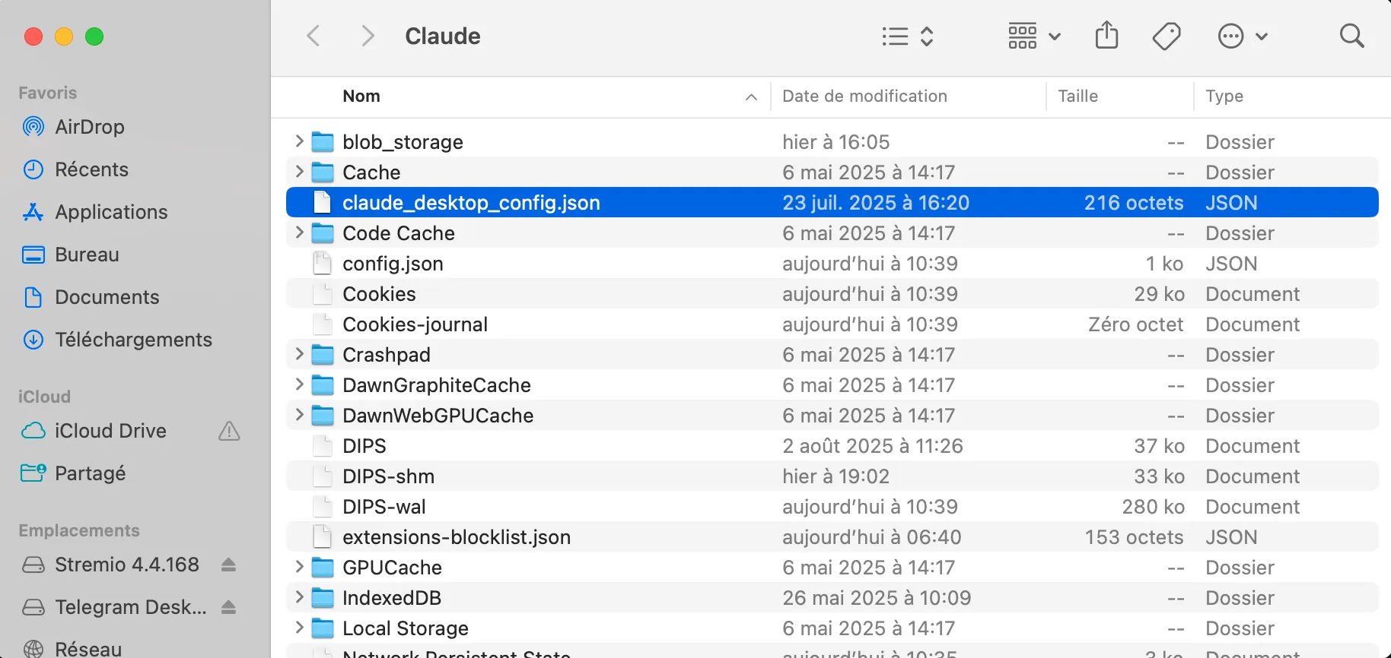Select the IndexedDB folder name
The width and height of the screenshot is (1391, 658).
(x=392, y=598)
